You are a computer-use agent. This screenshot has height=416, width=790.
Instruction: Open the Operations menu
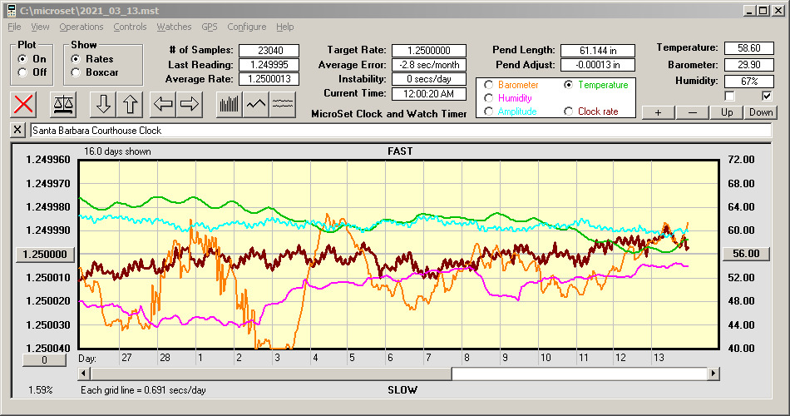tap(81, 27)
